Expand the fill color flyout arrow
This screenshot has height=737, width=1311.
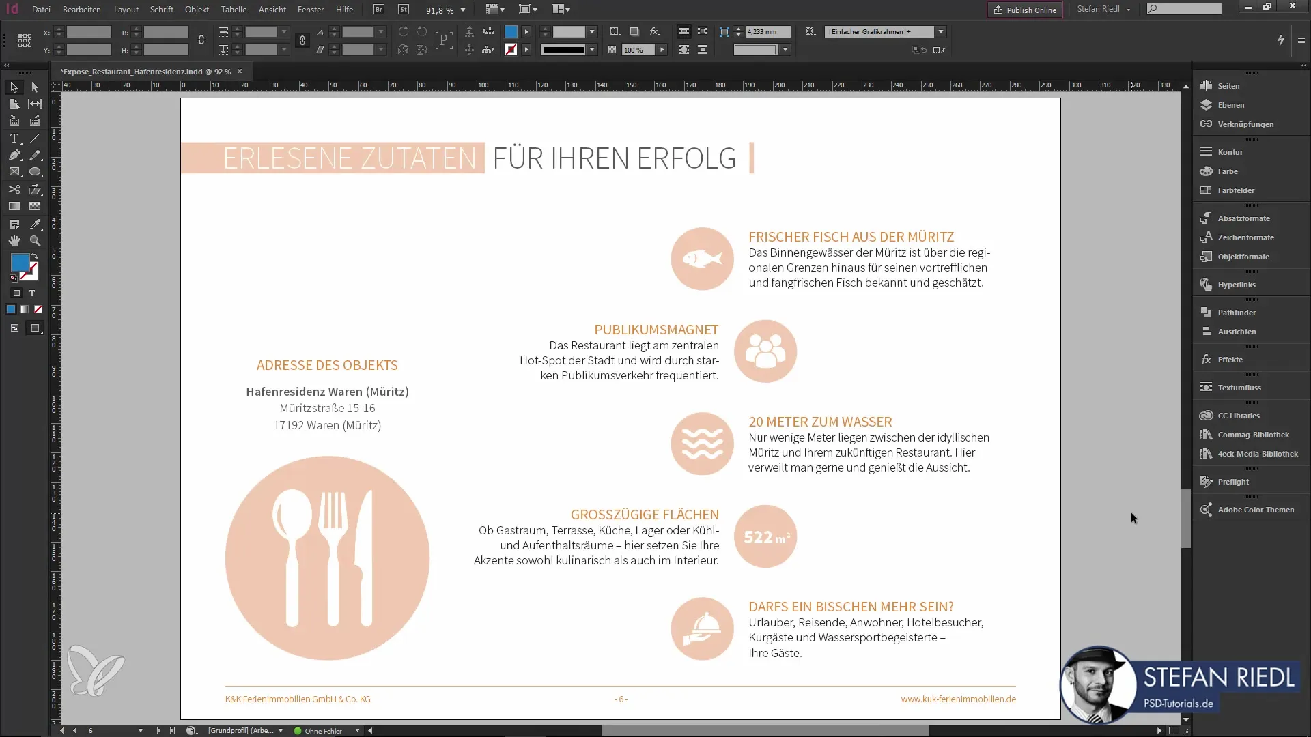point(526,32)
